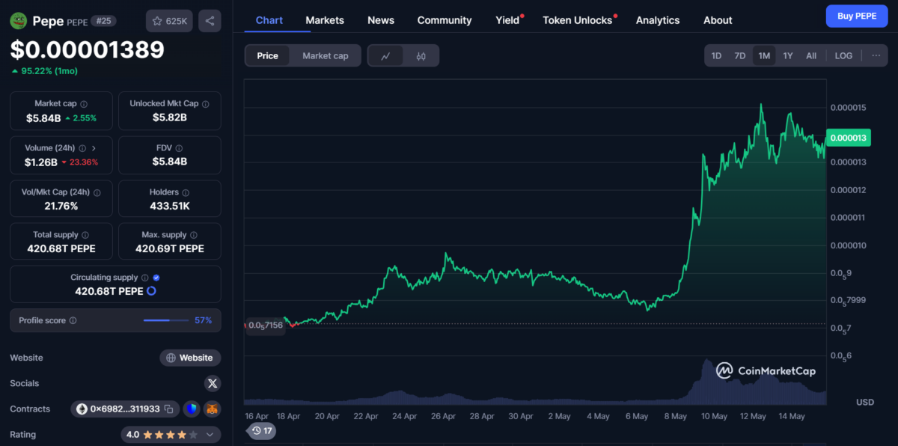The width and height of the screenshot is (898, 446).
Task: Open the Holders info icon
Action: tap(187, 192)
